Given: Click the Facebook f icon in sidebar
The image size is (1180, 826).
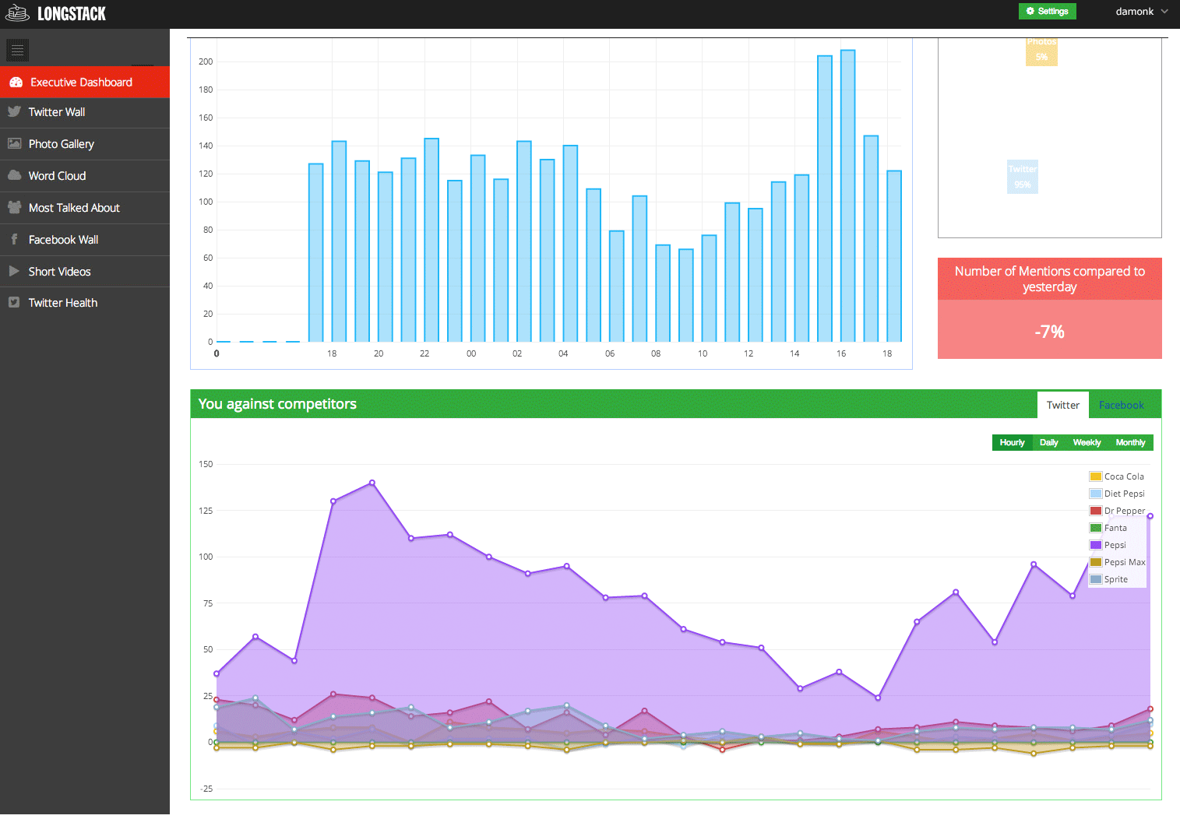Looking at the screenshot, I should click(x=14, y=239).
